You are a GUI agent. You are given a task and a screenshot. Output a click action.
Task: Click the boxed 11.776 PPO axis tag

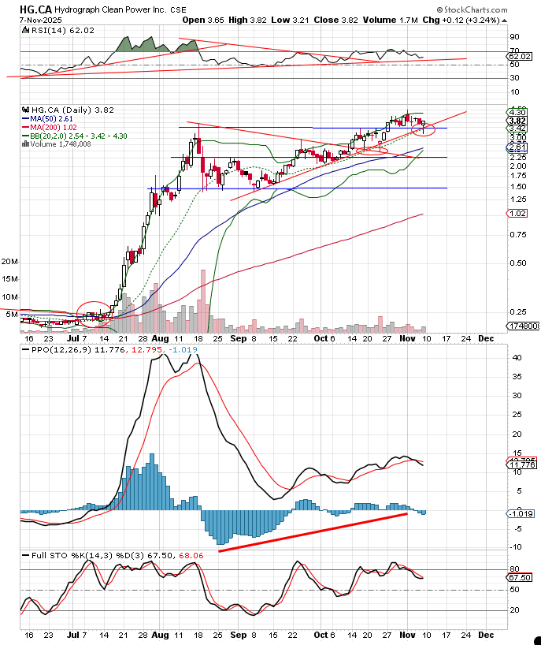click(x=521, y=465)
